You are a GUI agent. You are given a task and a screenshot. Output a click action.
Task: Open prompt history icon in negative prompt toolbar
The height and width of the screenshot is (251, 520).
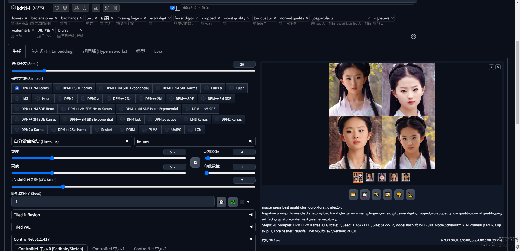(x=76, y=8)
